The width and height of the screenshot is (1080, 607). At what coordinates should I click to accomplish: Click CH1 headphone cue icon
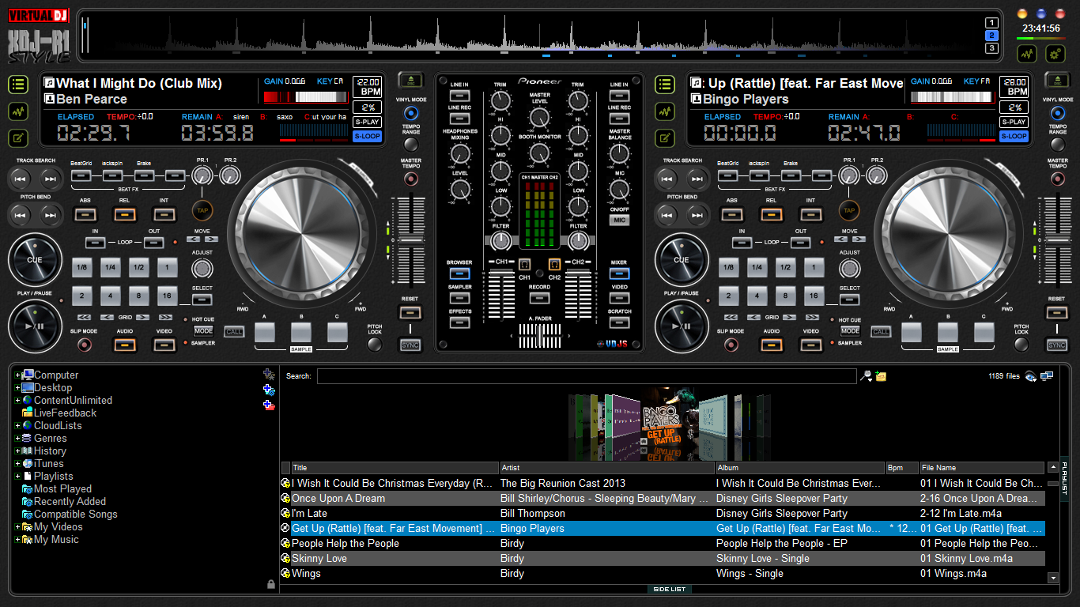tap(524, 265)
